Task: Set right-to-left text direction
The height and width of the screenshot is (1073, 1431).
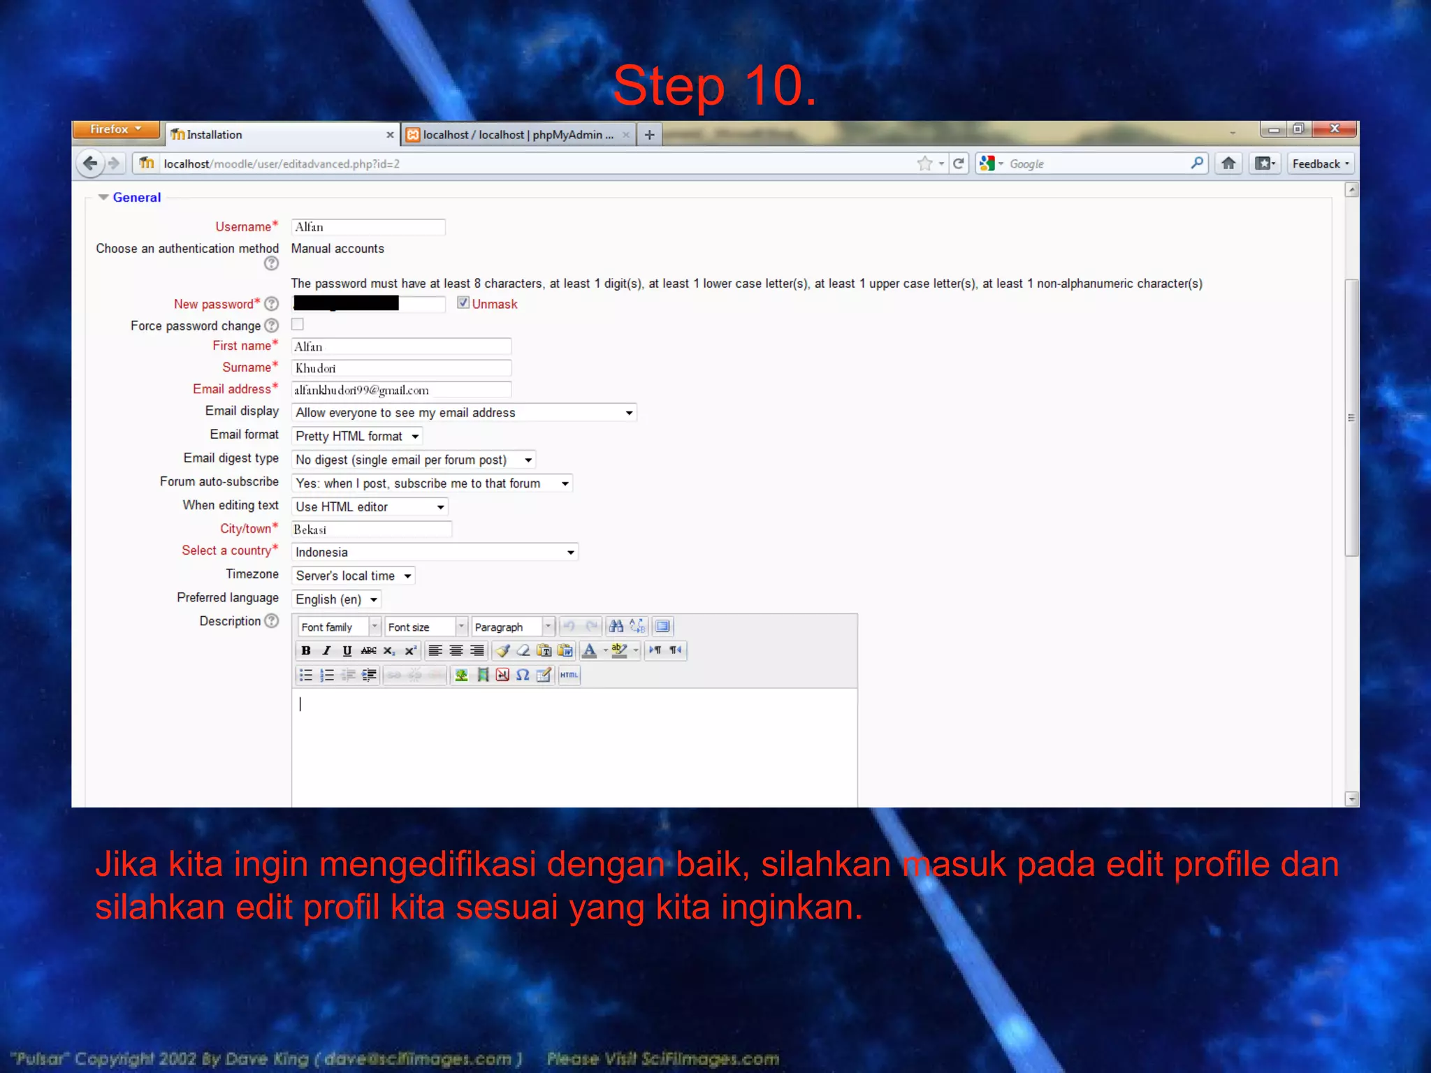Action: pos(676,650)
